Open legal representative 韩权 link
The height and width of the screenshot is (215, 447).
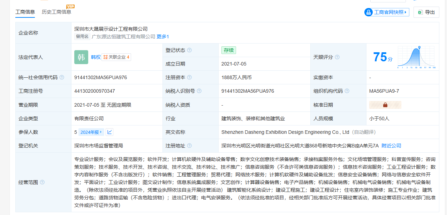(96, 57)
